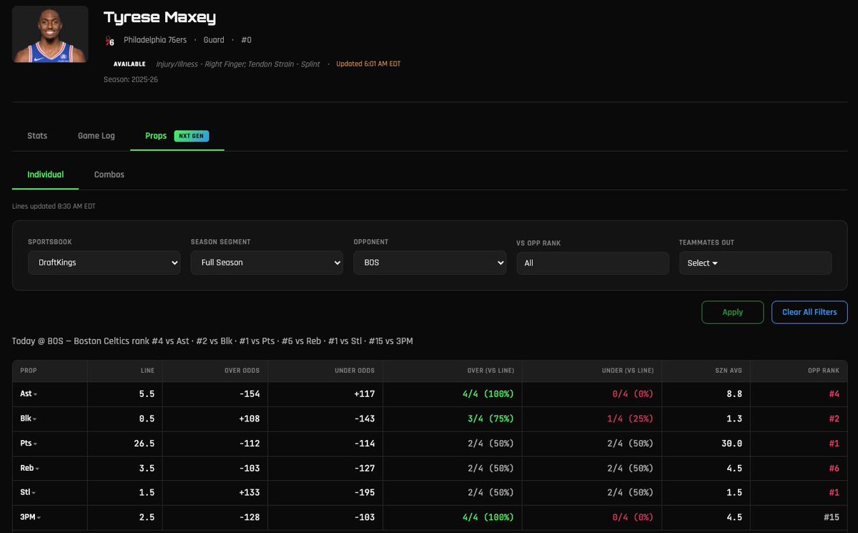The width and height of the screenshot is (858, 533).
Task: Click the Stl over odds +133
Action: click(249, 493)
